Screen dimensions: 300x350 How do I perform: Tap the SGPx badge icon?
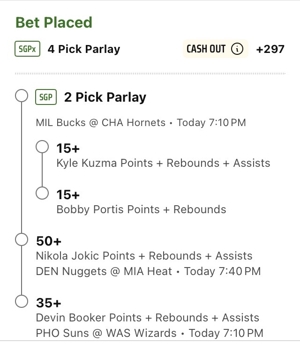coord(28,49)
